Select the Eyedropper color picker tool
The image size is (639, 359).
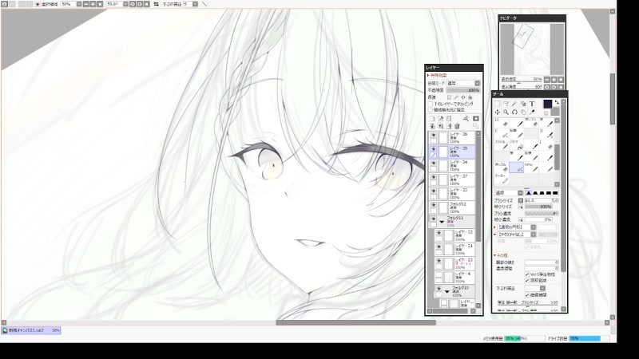click(531, 112)
